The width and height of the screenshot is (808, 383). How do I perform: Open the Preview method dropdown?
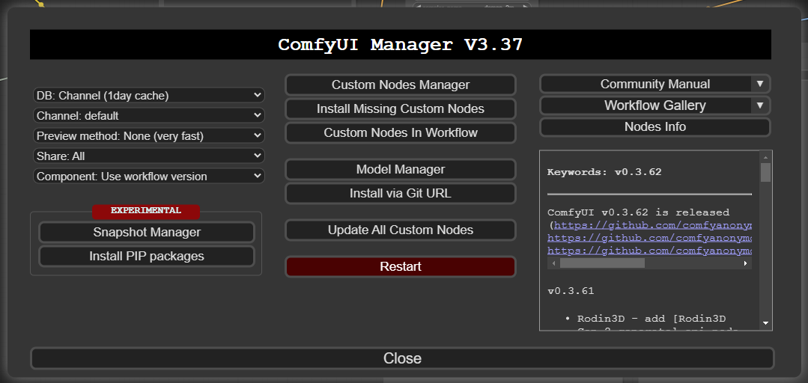click(149, 136)
